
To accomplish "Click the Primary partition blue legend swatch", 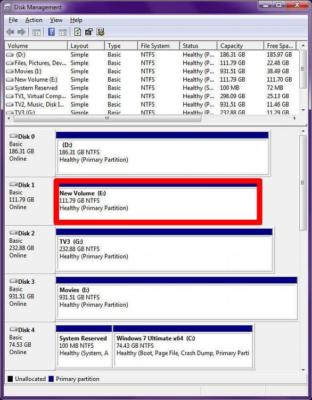I will coord(51,379).
